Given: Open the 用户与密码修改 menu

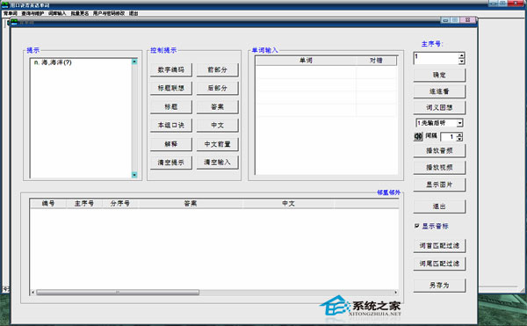Looking at the screenshot, I should pos(109,13).
